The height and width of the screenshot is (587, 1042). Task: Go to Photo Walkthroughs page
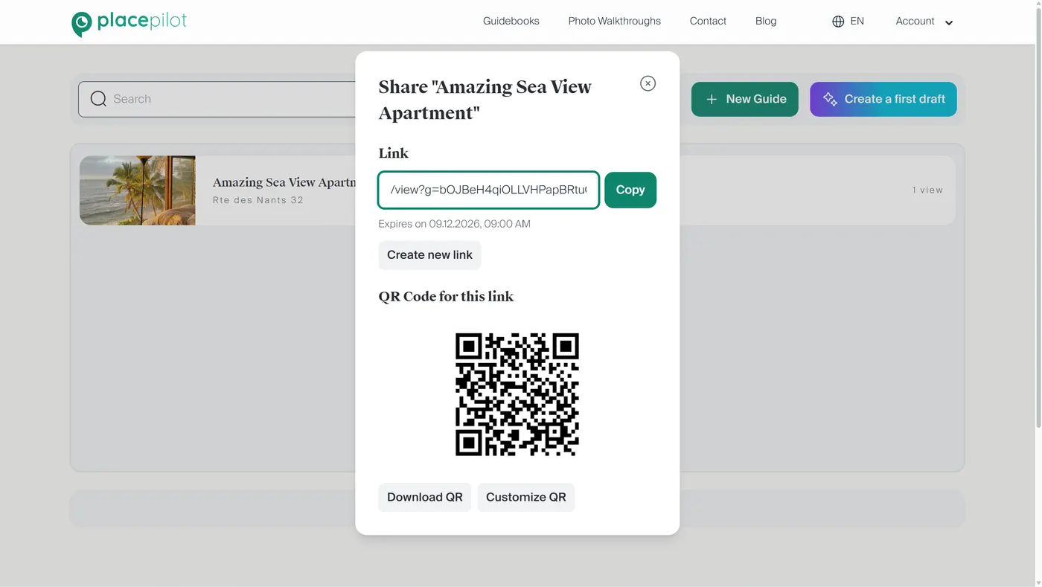(614, 21)
